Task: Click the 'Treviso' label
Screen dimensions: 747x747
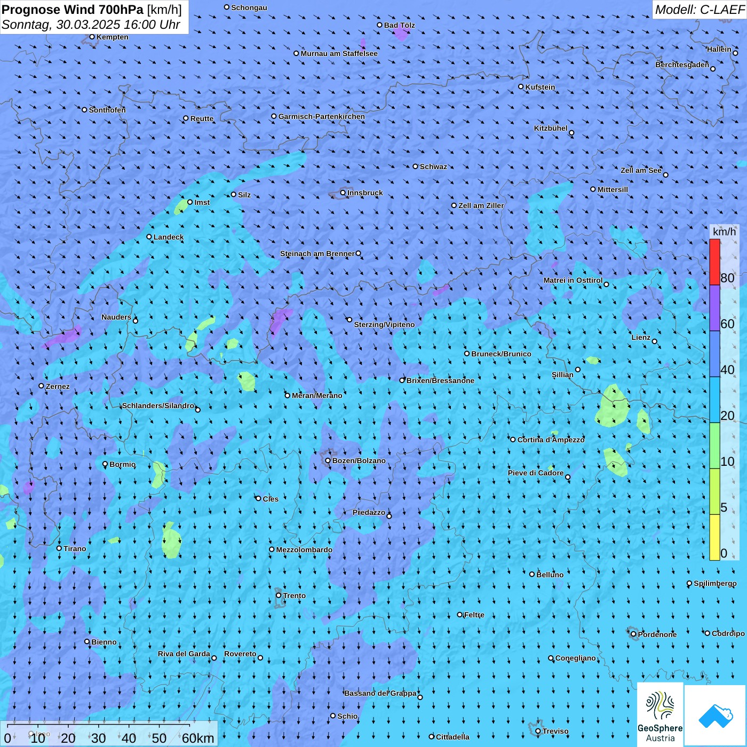Action: point(555,731)
